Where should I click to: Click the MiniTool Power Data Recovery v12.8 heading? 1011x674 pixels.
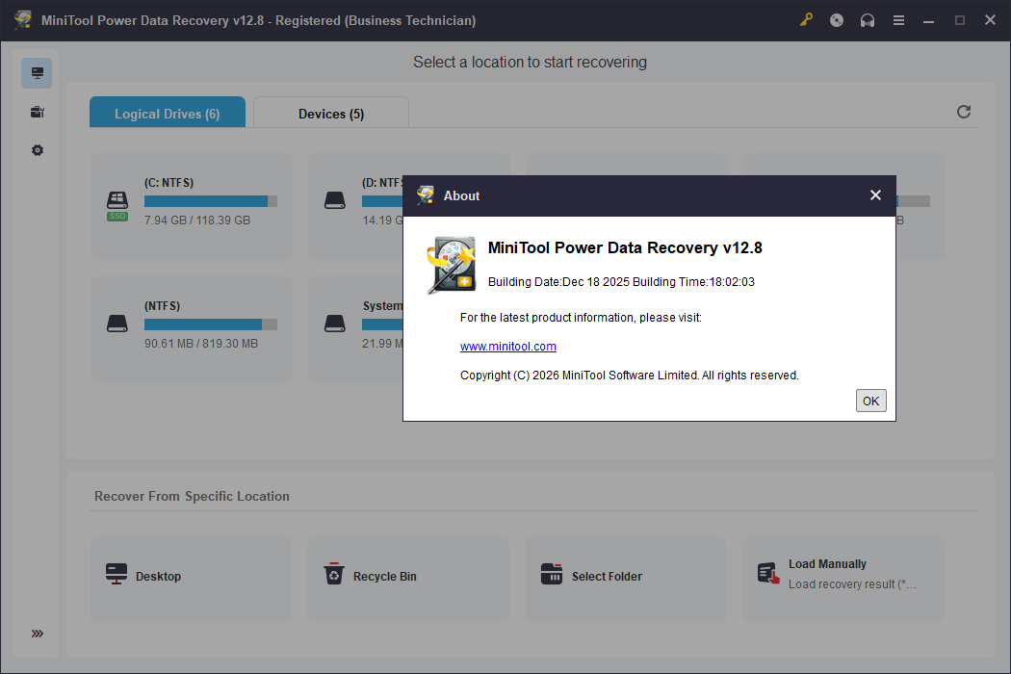pyautogui.click(x=625, y=247)
